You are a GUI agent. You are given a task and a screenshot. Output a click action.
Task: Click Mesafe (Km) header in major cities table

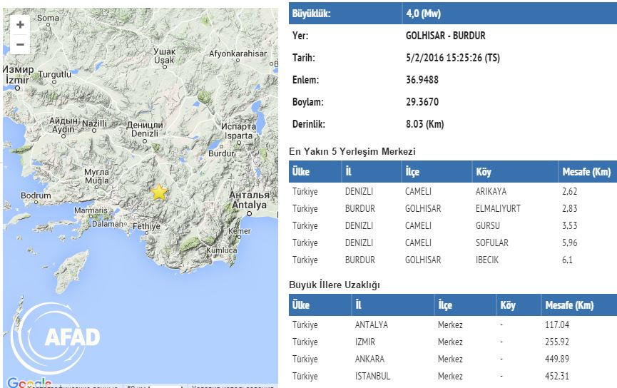point(568,305)
